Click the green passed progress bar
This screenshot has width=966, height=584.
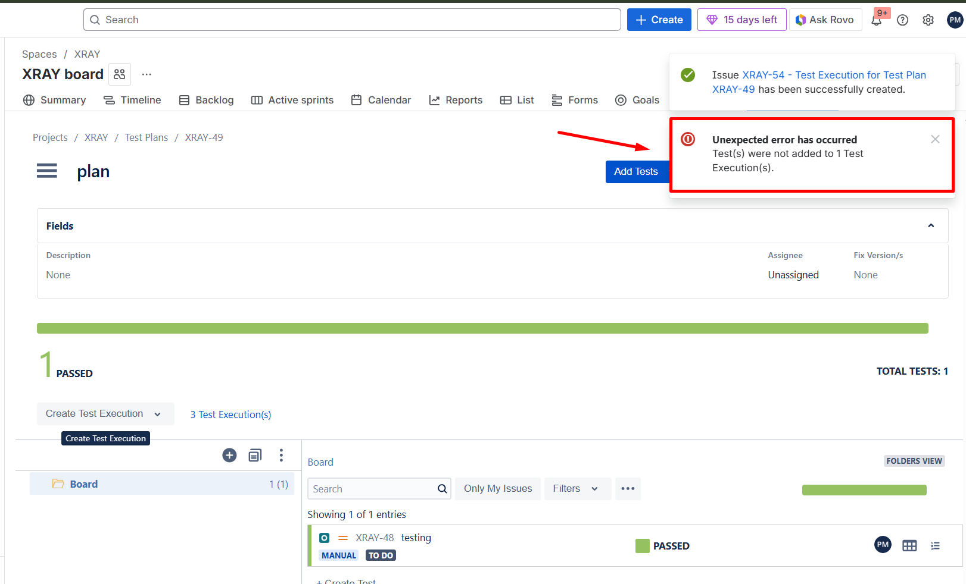tap(482, 328)
